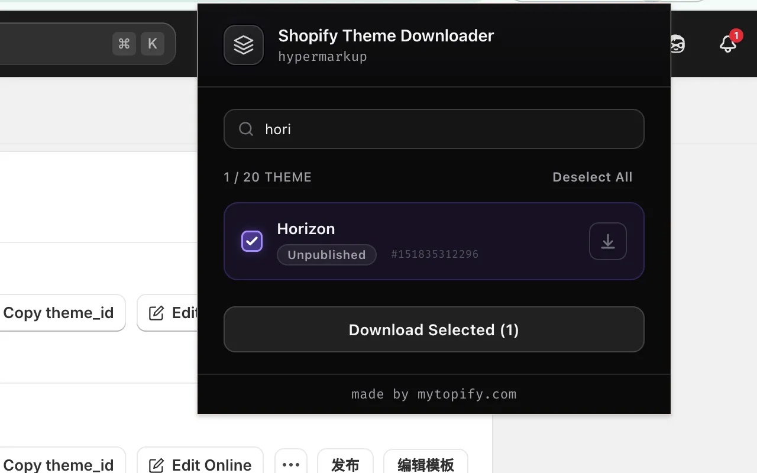
Task: Click the 1 / 20 THEME counter
Action: pyautogui.click(x=267, y=177)
